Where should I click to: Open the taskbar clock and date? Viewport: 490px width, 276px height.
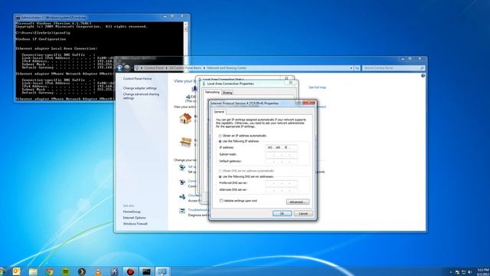[483, 271]
